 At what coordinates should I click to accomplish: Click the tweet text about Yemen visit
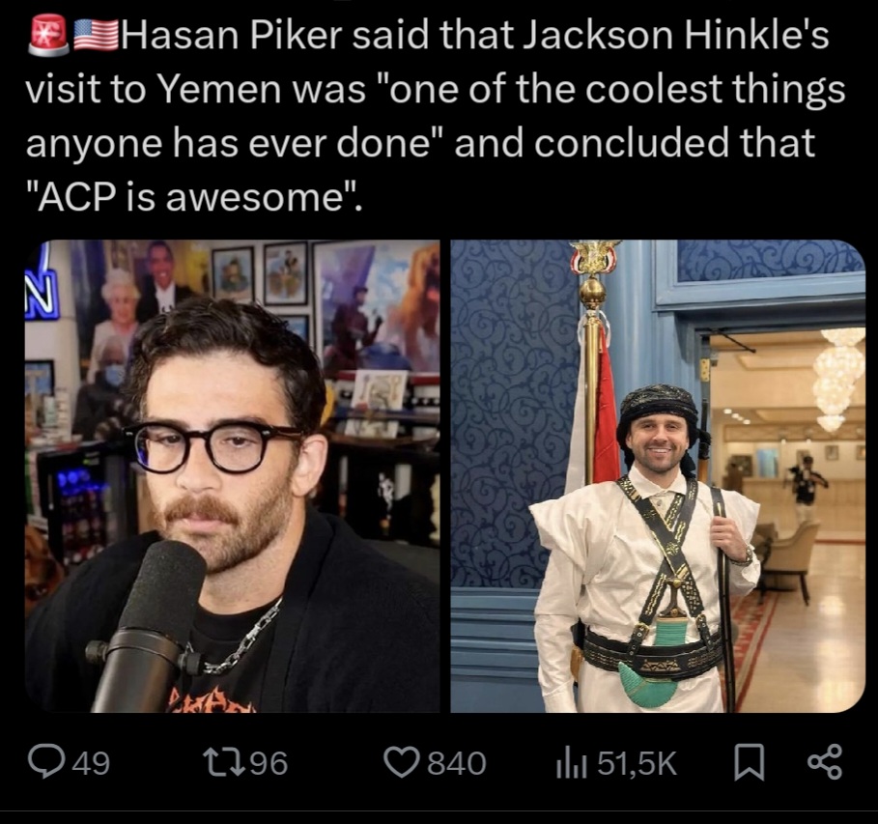tap(435, 115)
